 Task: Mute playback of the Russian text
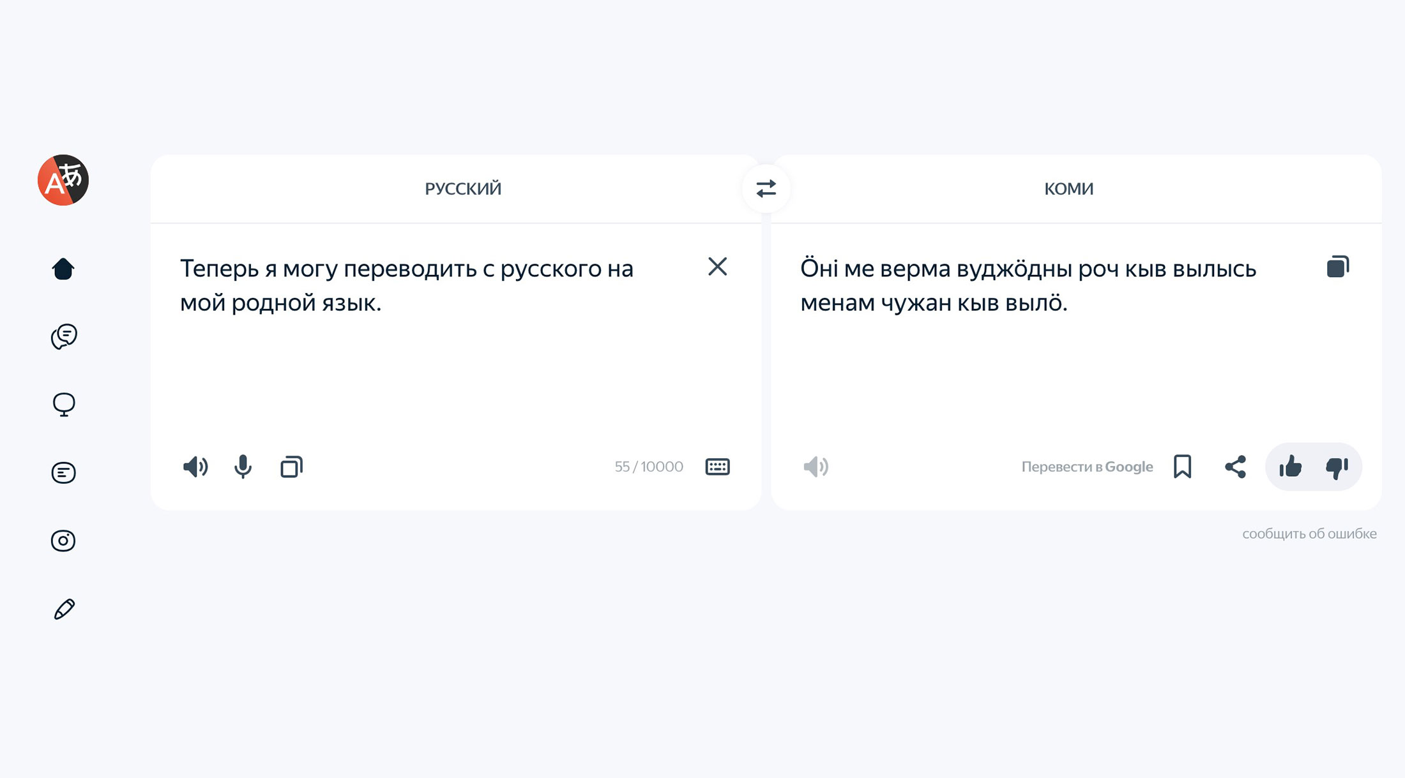click(x=195, y=467)
